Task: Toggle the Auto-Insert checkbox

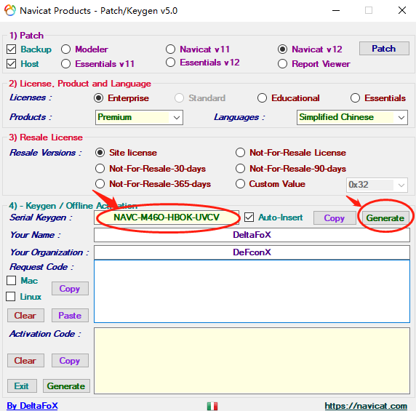Action: point(249,218)
